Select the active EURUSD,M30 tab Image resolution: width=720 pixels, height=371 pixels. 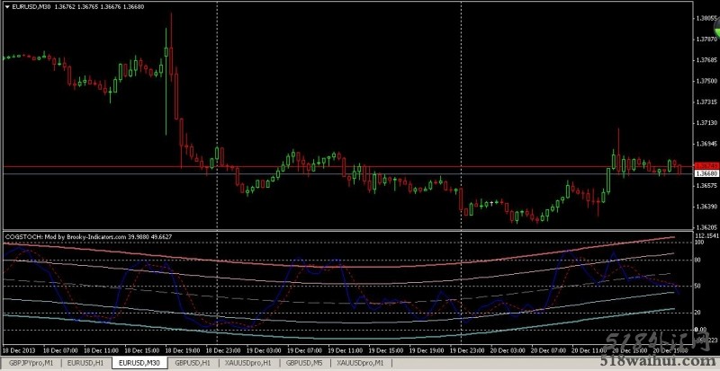coord(139,362)
